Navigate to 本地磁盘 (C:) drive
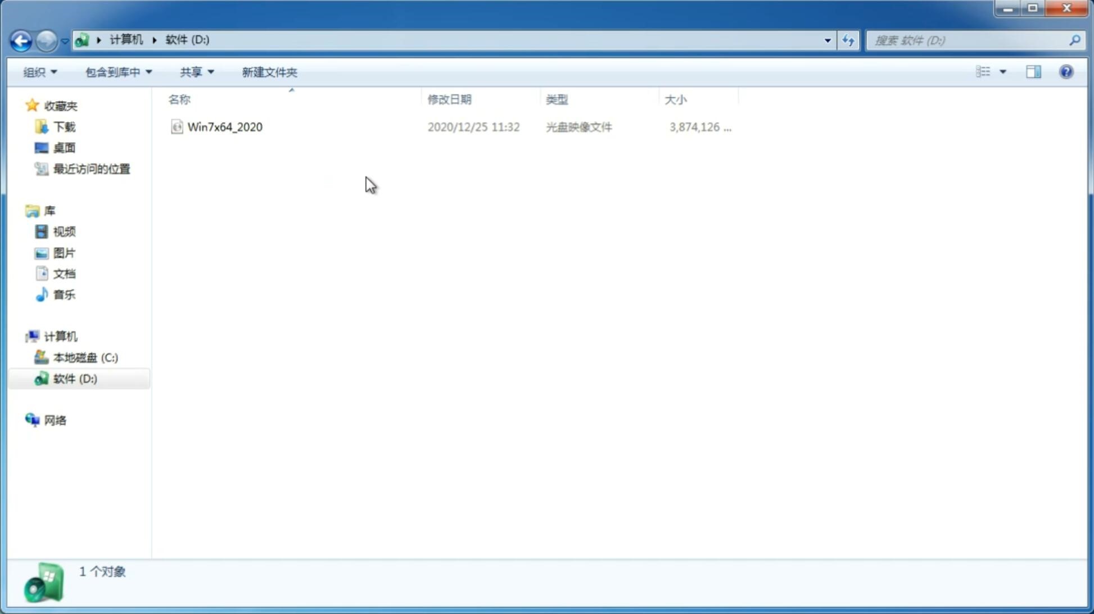 click(85, 357)
